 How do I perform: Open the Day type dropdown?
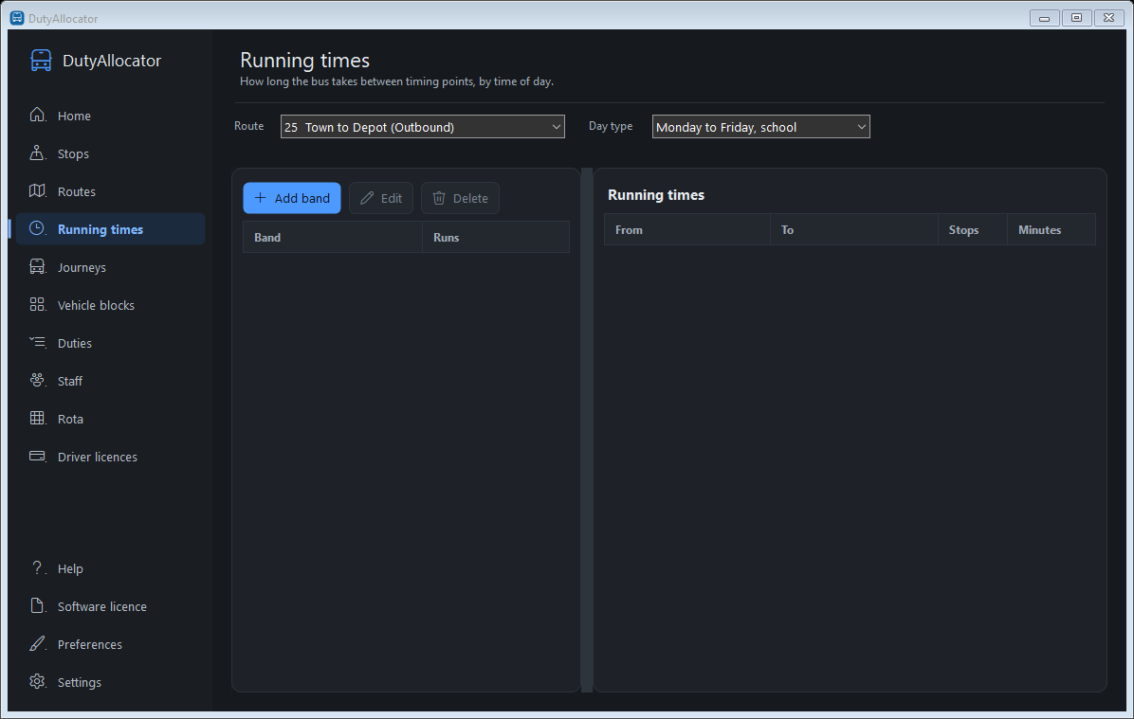pos(760,126)
